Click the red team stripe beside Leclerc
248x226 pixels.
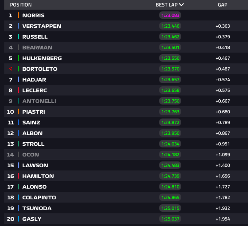(18, 90)
